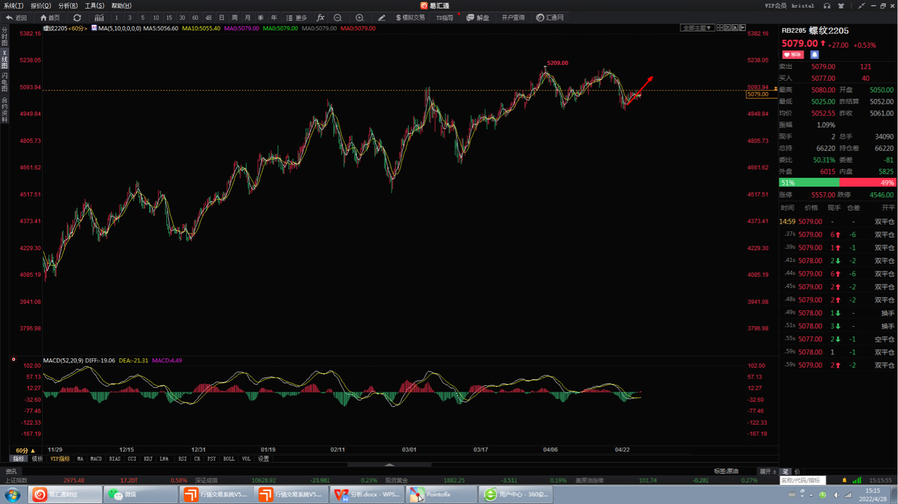Open the 工具(S) menu
898x504 pixels.
(95, 6)
